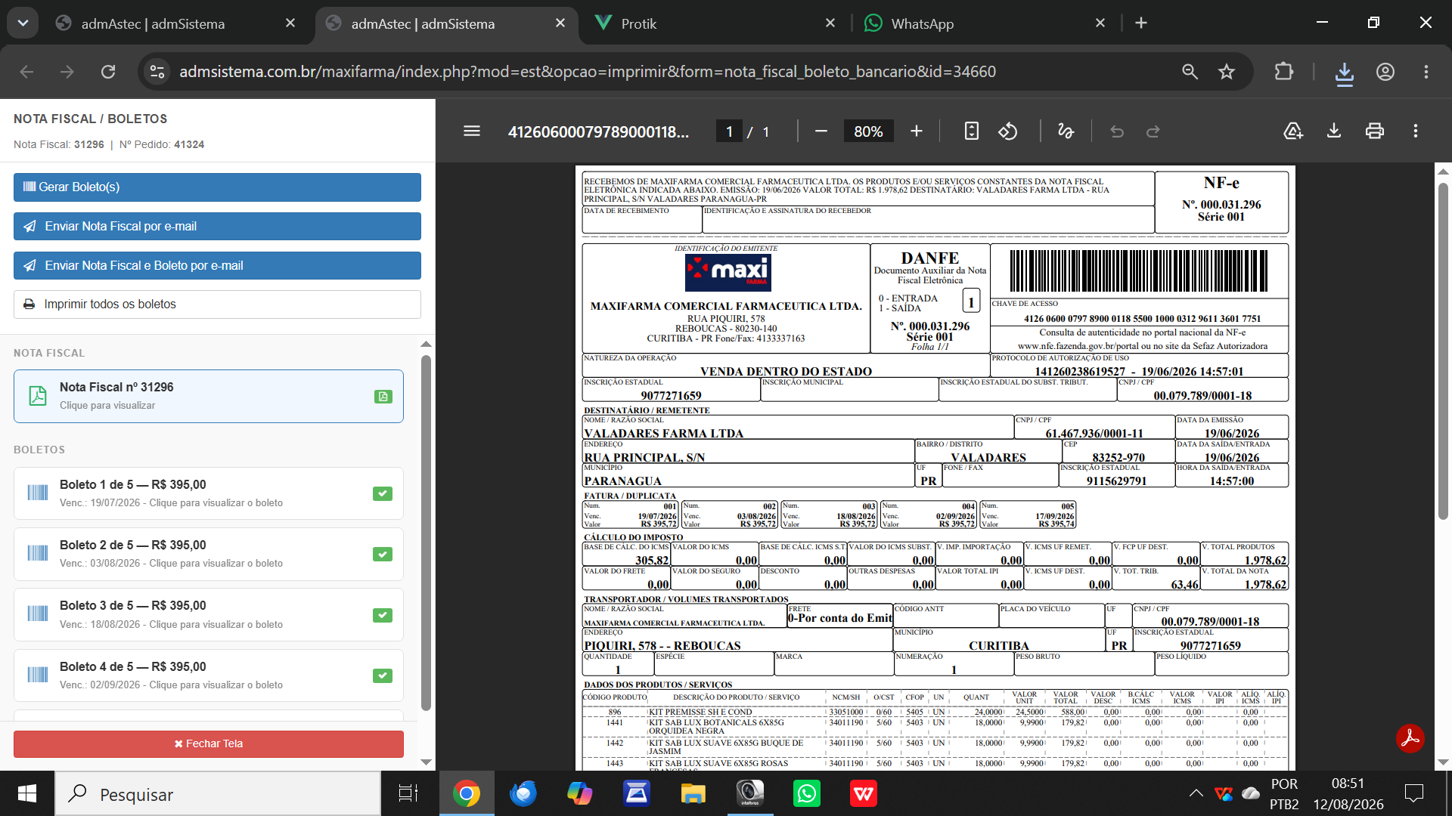Zoom out the PDF document
Screen dimensions: 1452x816
[821, 131]
